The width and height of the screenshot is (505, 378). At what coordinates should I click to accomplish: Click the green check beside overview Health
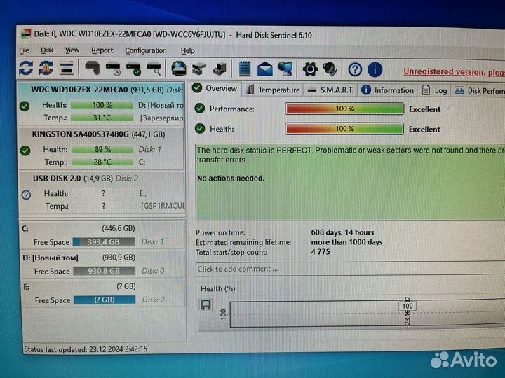(200, 129)
